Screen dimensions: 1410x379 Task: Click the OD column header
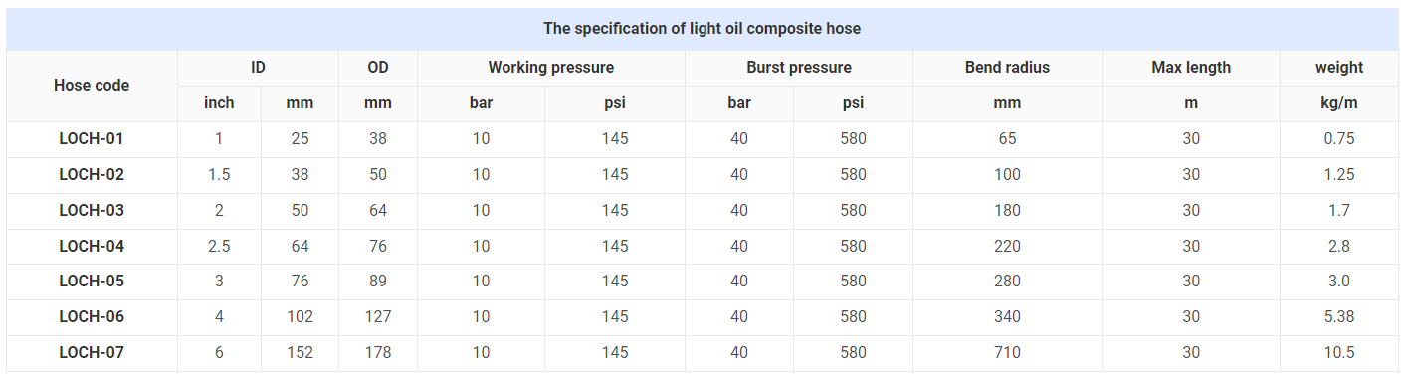click(377, 68)
